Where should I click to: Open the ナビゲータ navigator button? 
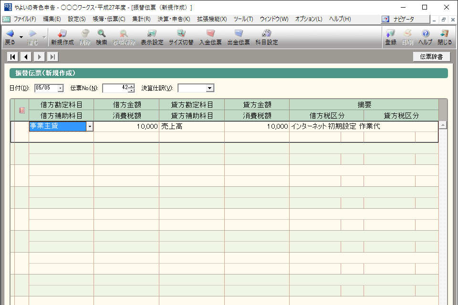tap(406, 19)
